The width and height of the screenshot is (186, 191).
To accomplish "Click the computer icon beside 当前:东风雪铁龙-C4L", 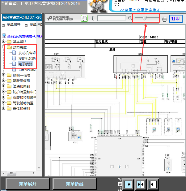I will coord(4,36).
